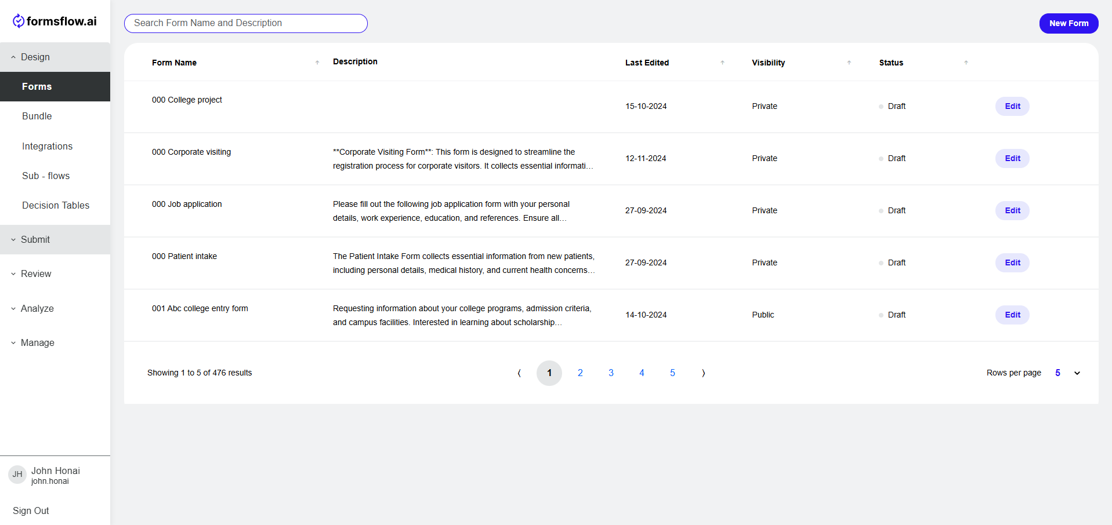Viewport: 1112px width, 525px height.
Task: Go to page 4
Action: pos(642,373)
